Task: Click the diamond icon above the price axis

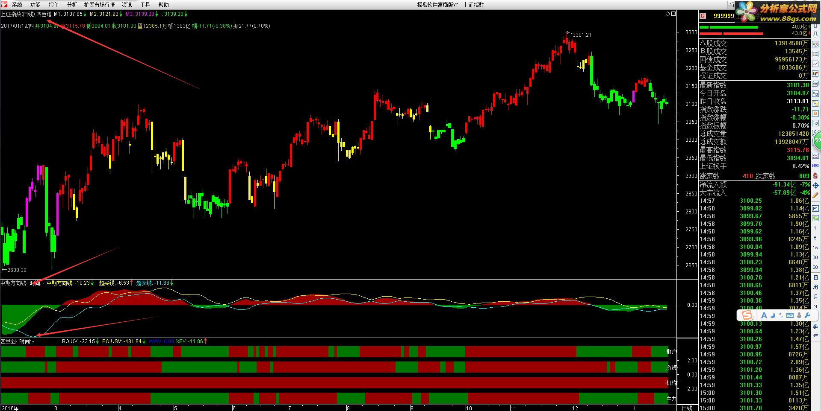Action: pos(668,14)
